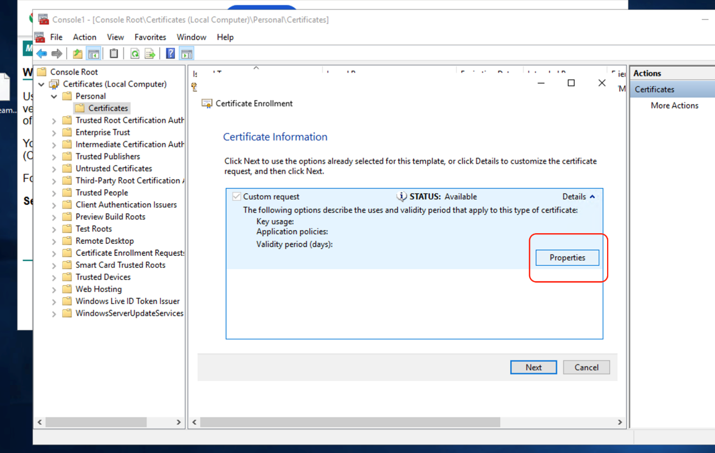
Task: Cancel the Certificate Enrollment wizard
Action: coord(586,367)
